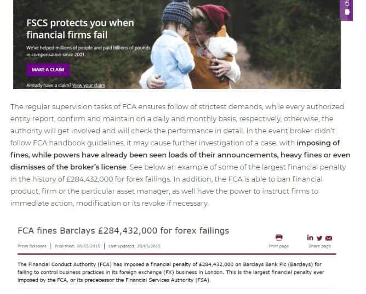Screen dimensions: 366x294
Task: Share the article via email envelope icon
Action: [x=329, y=238]
